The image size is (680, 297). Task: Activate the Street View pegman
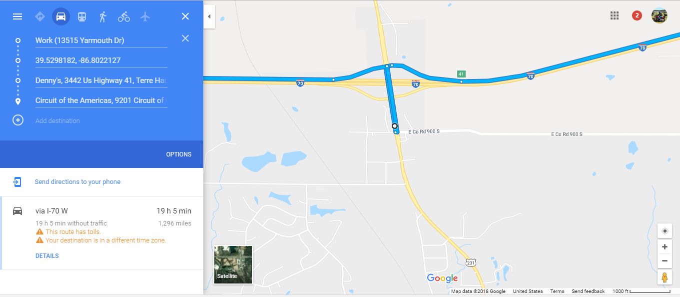pos(665,277)
